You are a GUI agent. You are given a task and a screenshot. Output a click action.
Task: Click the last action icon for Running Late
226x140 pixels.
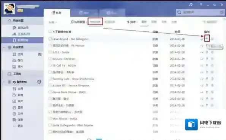(x=212, y=79)
